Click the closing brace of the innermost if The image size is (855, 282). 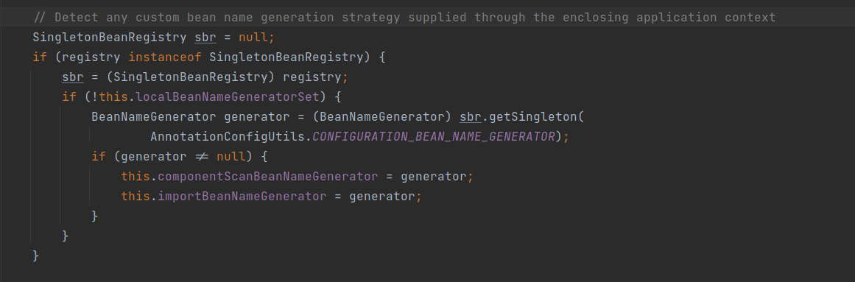pyautogui.click(x=95, y=216)
